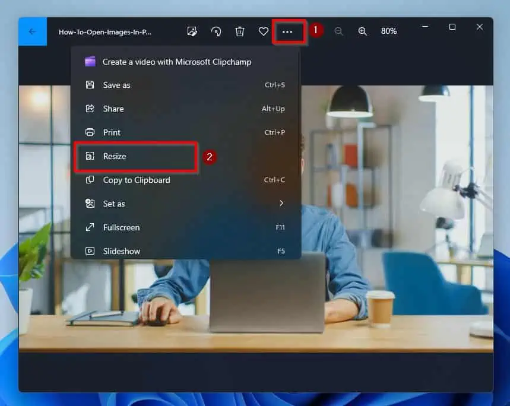Screen dimensions: 510x406
Task: Click the 80% zoom level text
Action: click(389, 31)
